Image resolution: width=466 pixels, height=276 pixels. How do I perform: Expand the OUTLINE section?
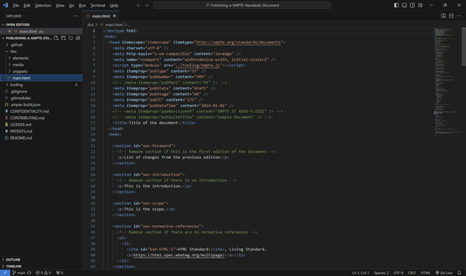[13, 259]
